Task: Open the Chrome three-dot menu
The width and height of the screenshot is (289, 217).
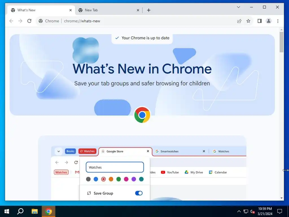Action: coord(278,21)
